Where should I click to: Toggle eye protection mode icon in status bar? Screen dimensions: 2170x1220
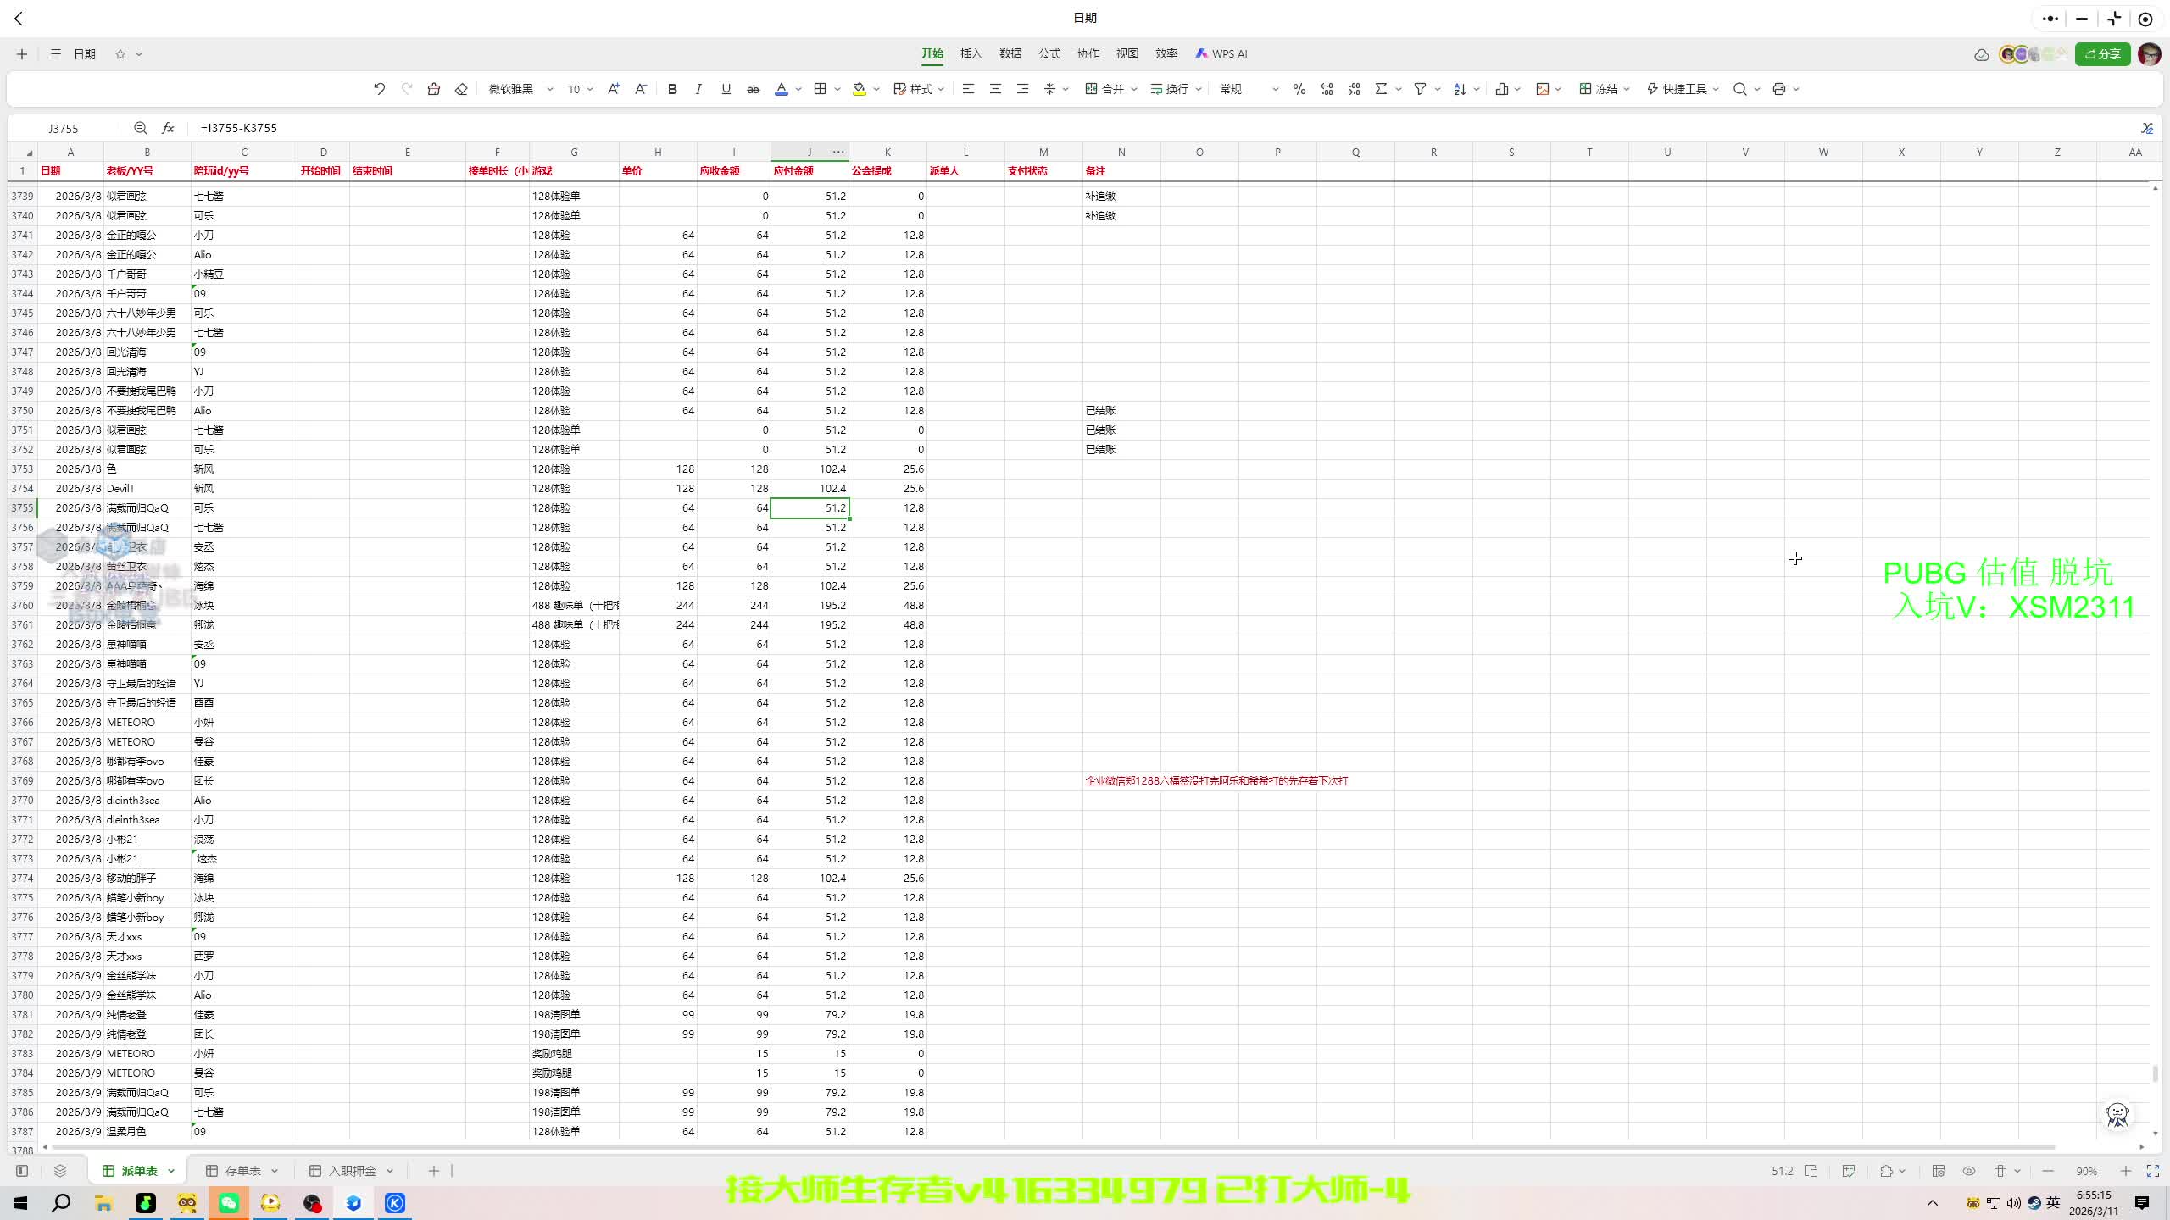[1968, 1171]
